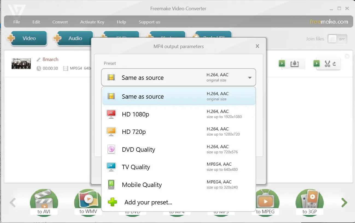The height and width of the screenshot is (223, 355).
Task: Click HD 720p orange monitor icon
Action: (x=111, y=132)
